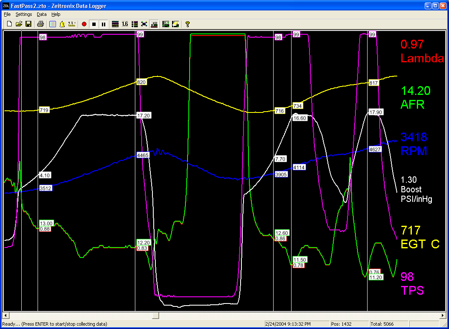Open the Data menu

pos(41,14)
